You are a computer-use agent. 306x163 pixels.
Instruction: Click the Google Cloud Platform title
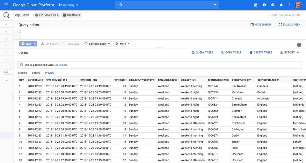pos(33,5)
